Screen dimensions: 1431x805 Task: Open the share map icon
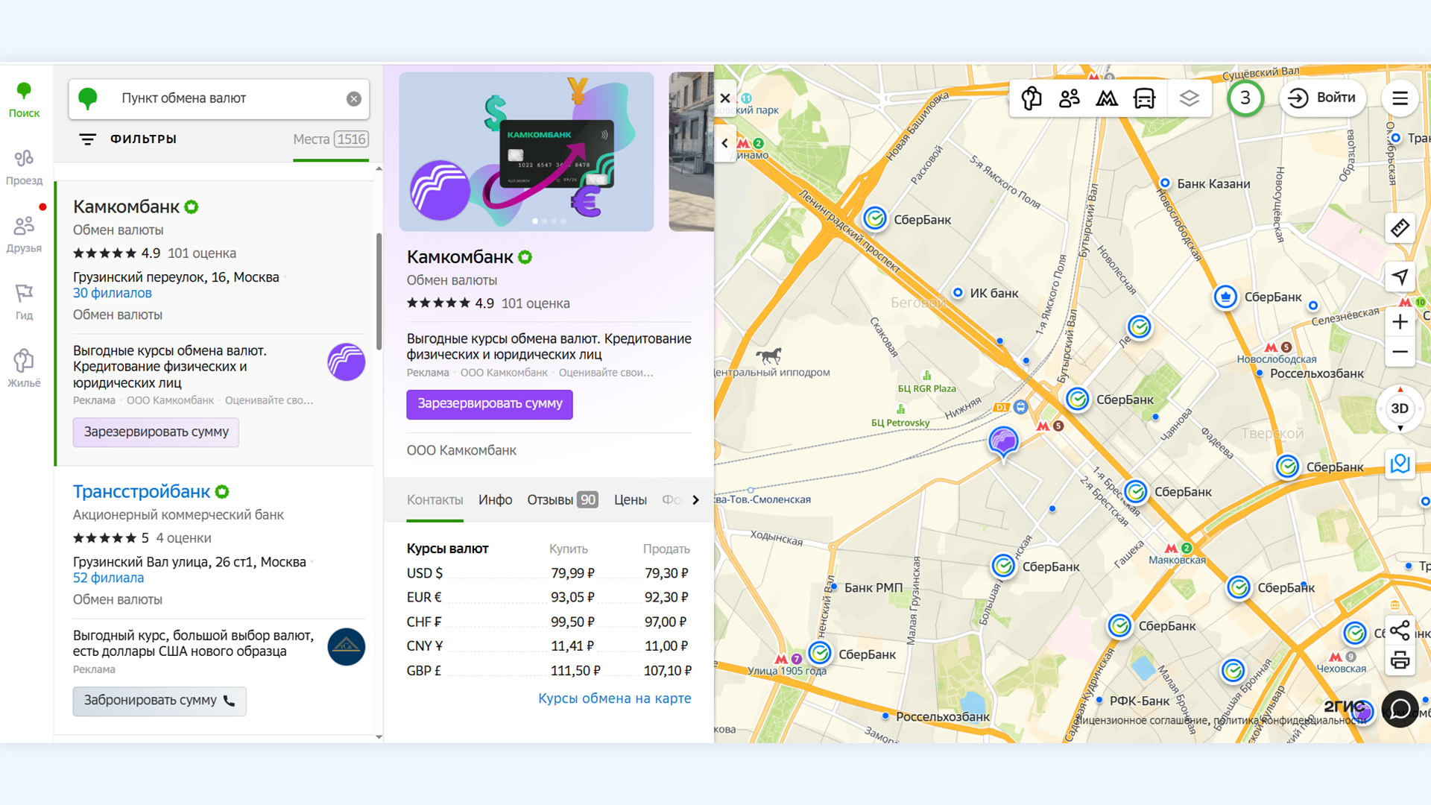tap(1400, 631)
